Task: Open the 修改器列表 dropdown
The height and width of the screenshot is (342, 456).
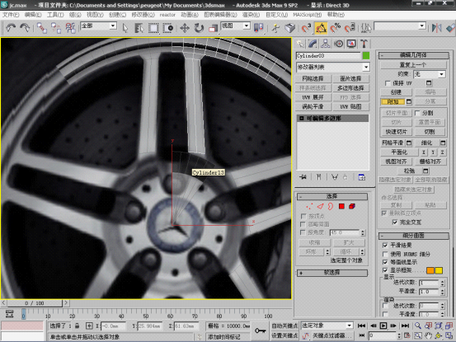Action: pos(332,67)
